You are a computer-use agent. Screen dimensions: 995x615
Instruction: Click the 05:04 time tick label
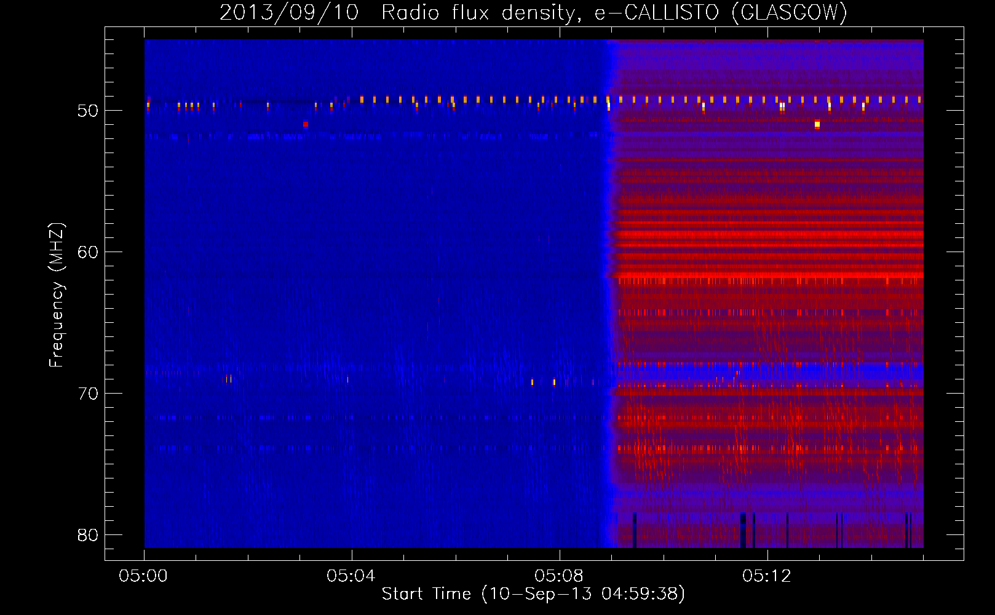[351, 576]
